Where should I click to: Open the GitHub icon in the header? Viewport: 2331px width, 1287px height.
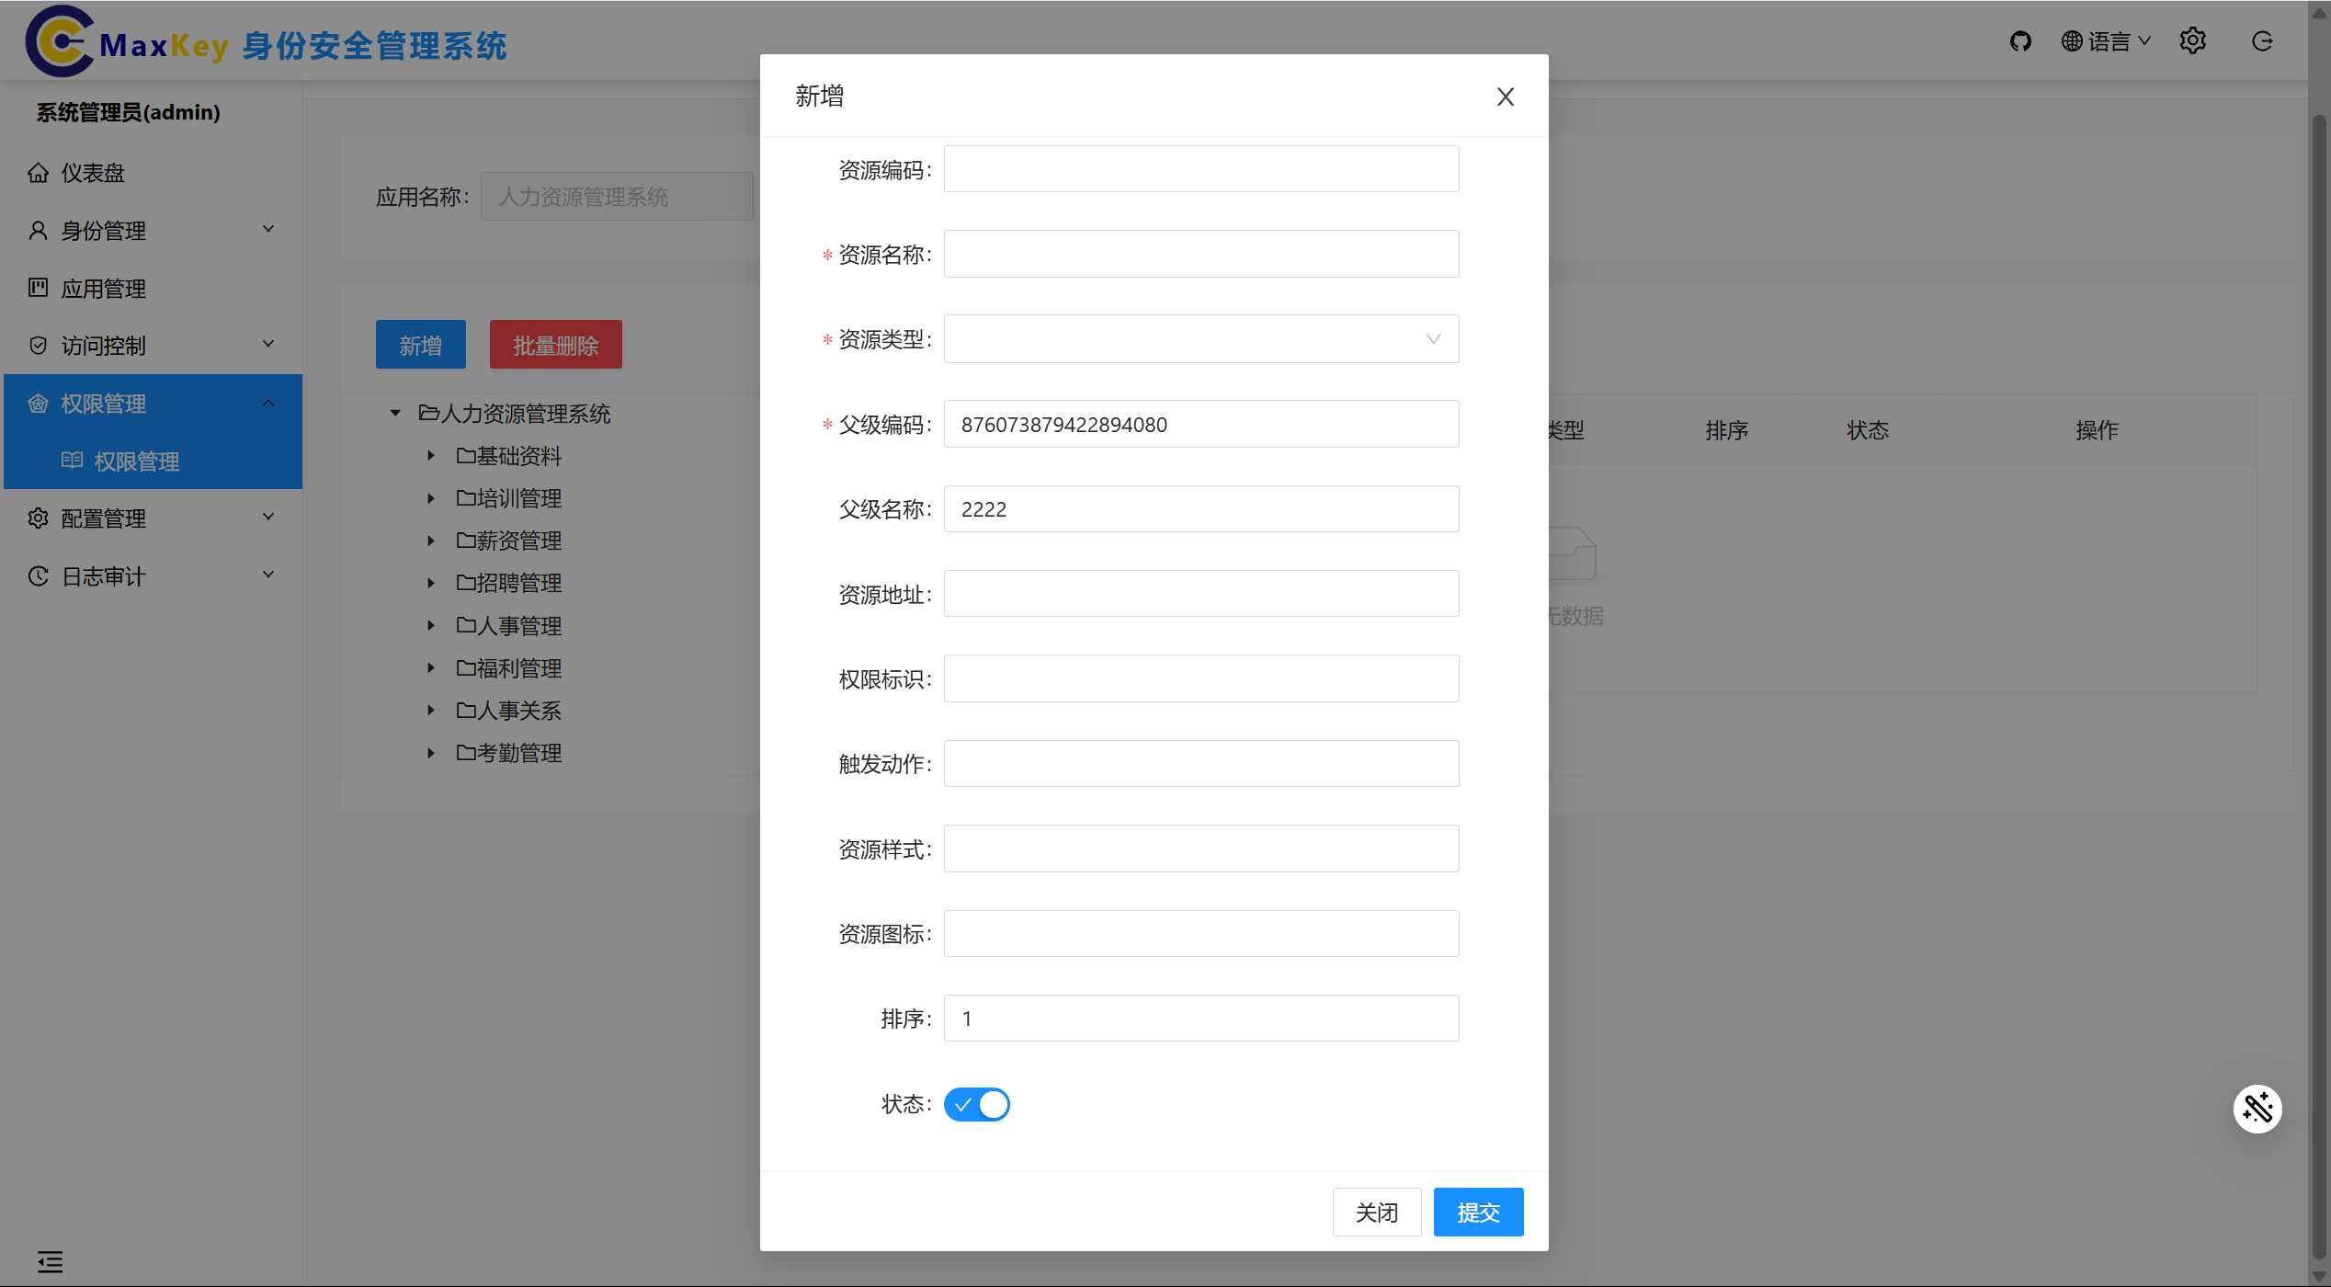coord(2020,40)
